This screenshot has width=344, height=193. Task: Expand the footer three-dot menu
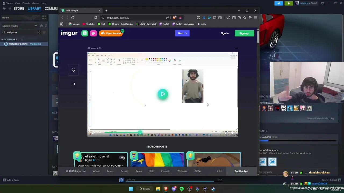(x=219, y=171)
